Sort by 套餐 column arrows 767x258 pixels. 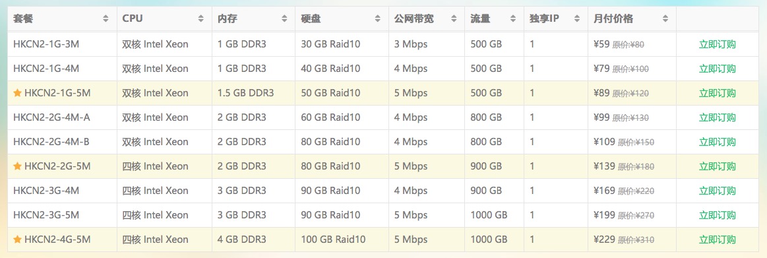click(106, 19)
